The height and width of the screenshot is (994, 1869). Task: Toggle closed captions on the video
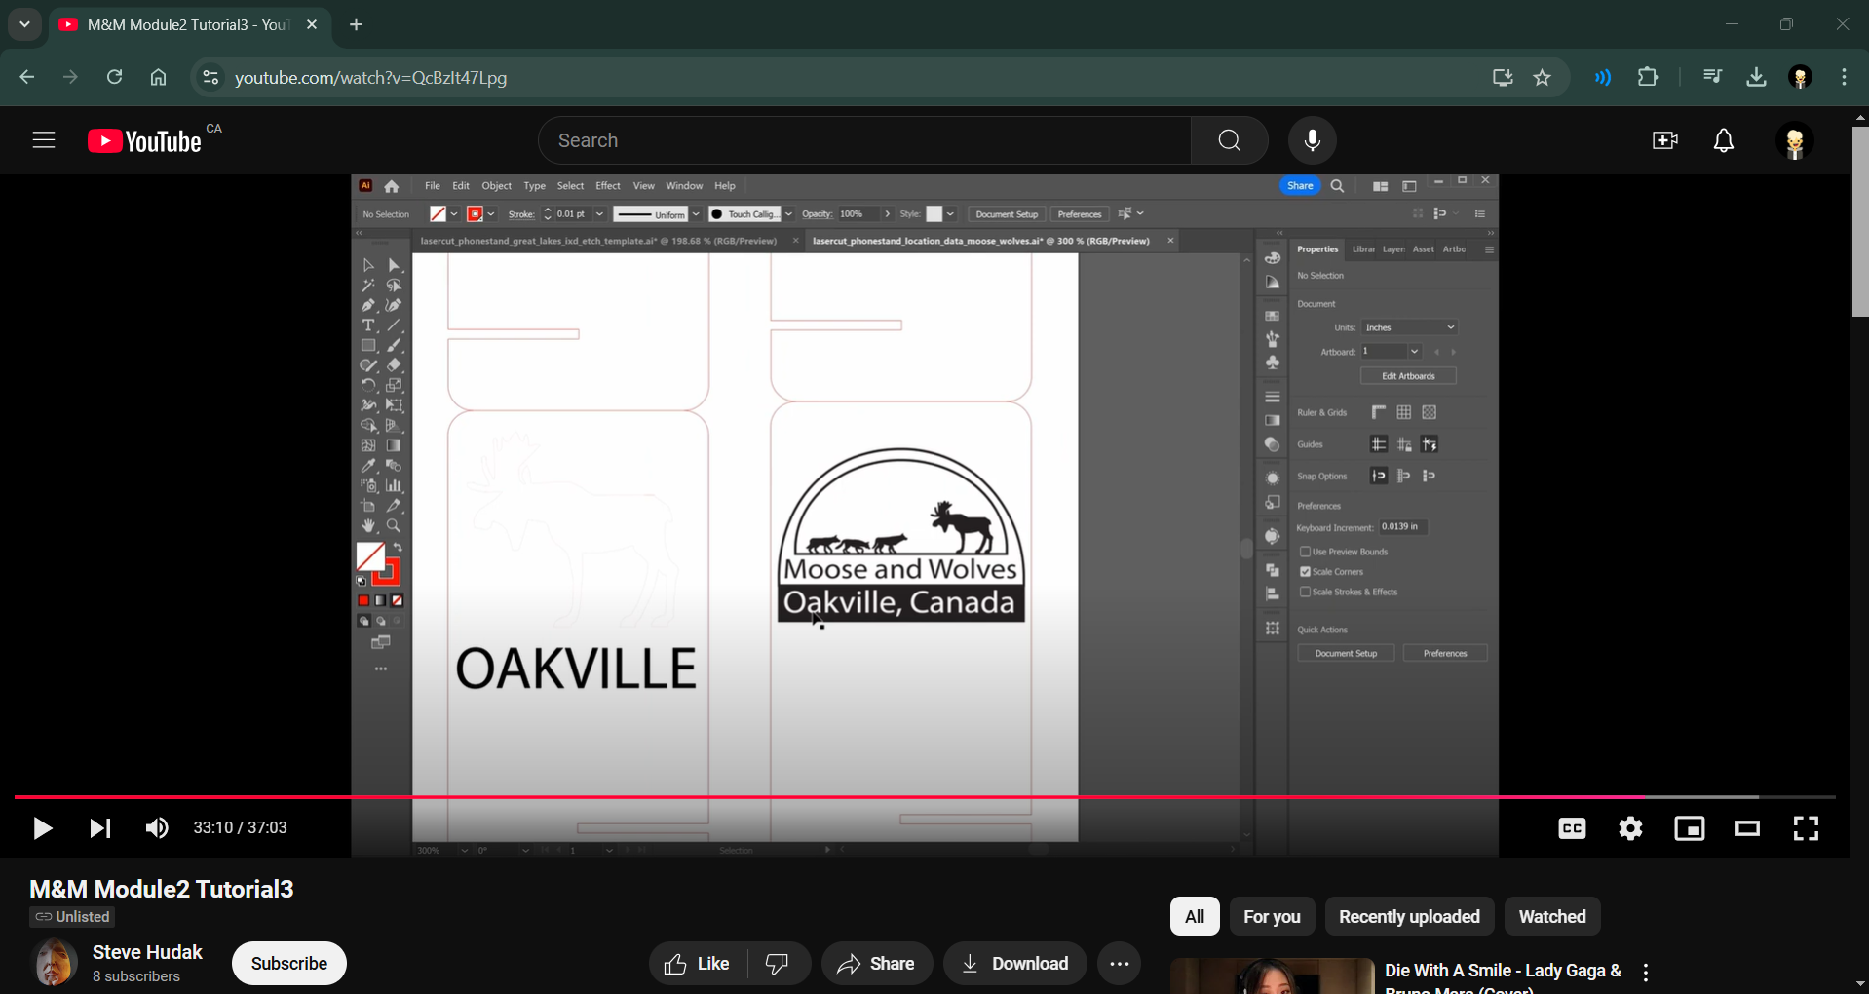pyautogui.click(x=1572, y=828)
